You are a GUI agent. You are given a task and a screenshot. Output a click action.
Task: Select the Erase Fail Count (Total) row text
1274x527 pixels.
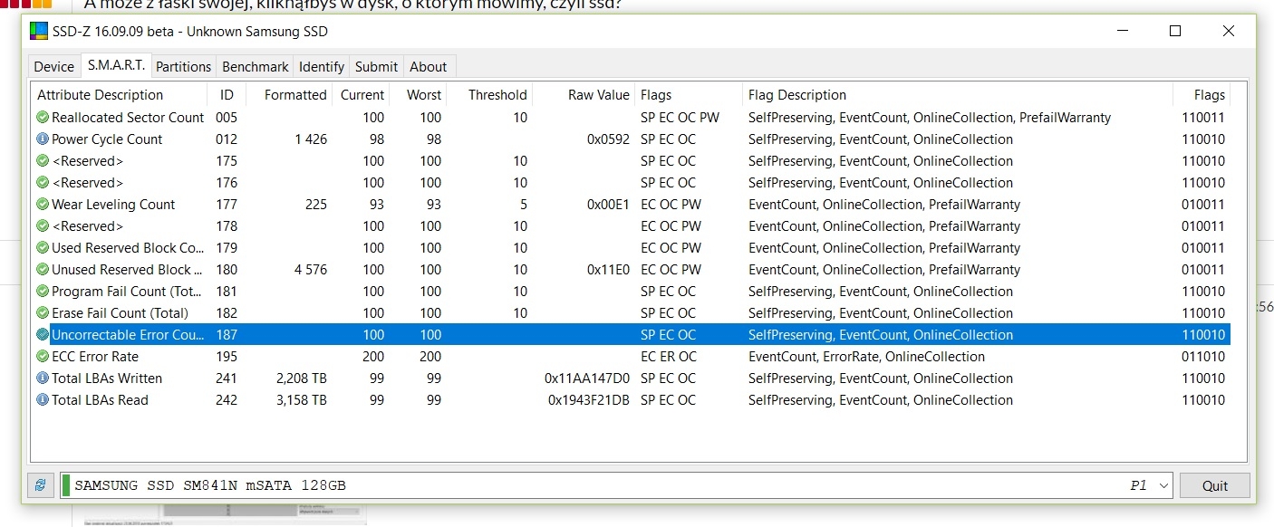click(120, 313)
